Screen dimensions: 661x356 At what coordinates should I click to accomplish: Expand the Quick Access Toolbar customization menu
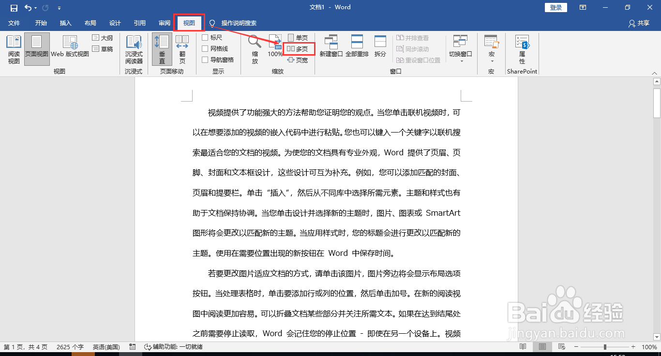[x=59, y=8]
